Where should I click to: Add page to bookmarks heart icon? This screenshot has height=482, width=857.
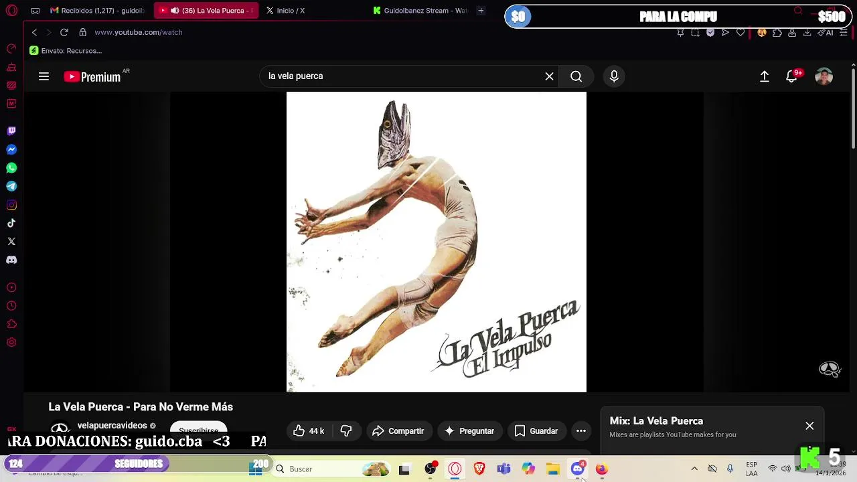741,32
